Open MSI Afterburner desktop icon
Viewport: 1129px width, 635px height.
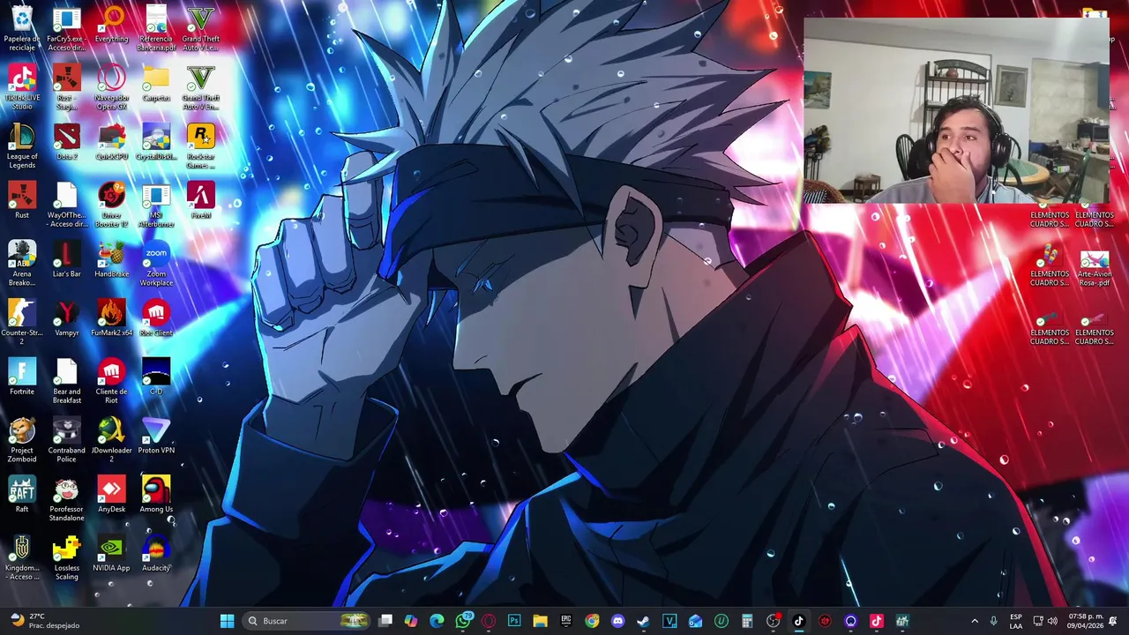156,205
